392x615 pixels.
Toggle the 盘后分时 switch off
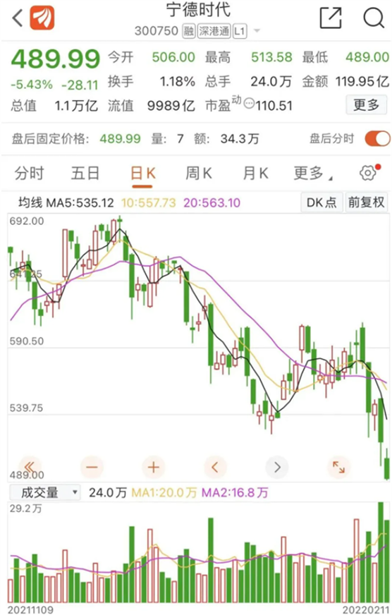tap(377, 138)
